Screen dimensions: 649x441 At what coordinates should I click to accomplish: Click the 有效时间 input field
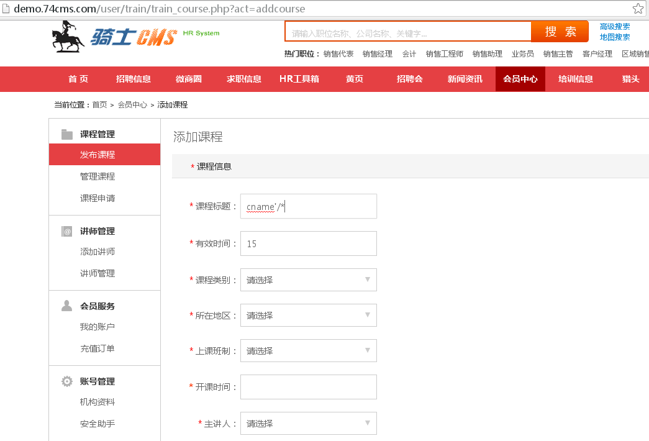pos(309,243)
